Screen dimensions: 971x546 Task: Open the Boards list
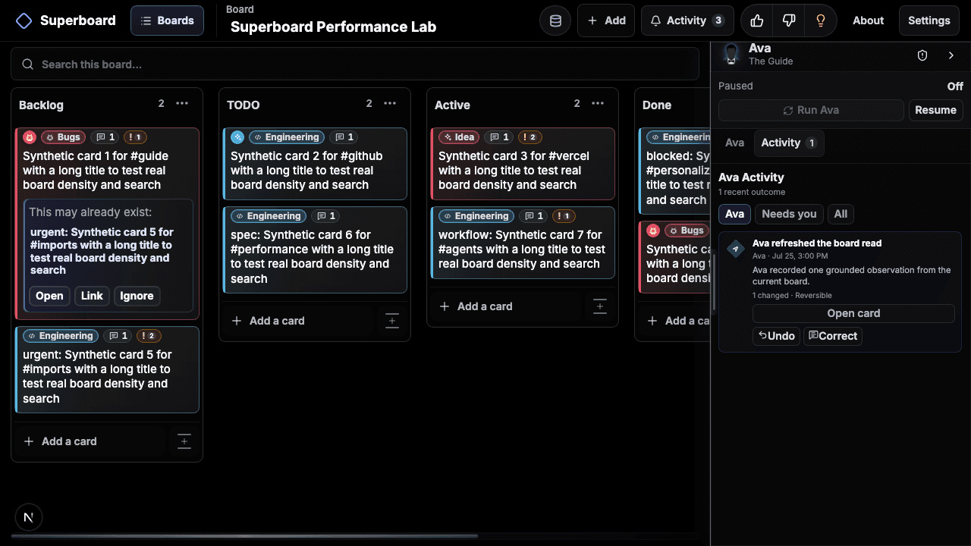point(167,20)
